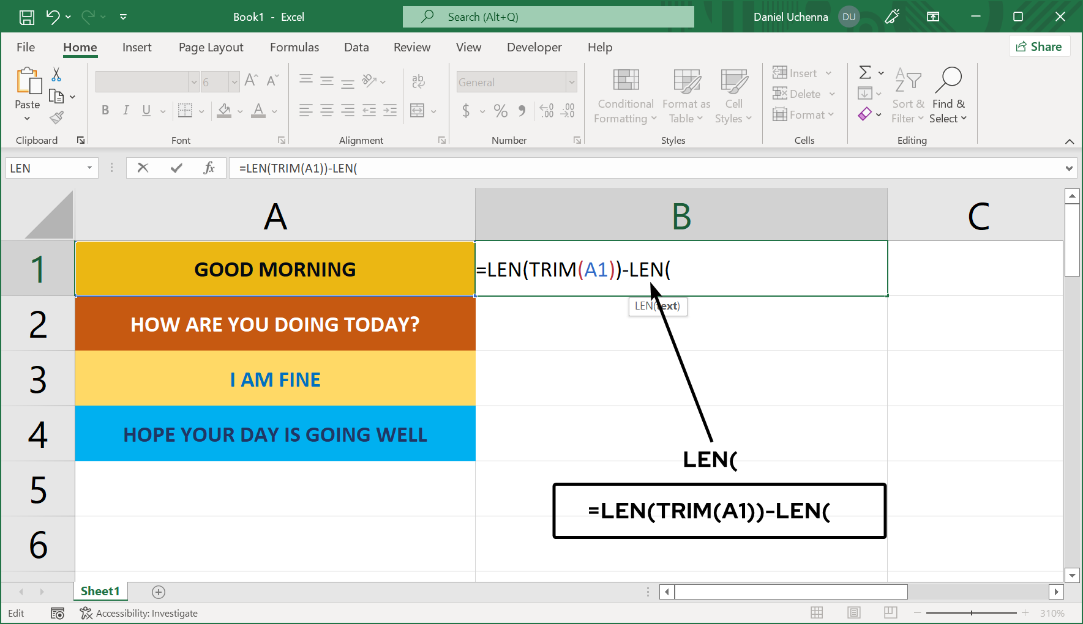The image size is (1083, 624).
Task: Expand the formula bar chevron
Action: pyautogui.click(x=1069, y=168)
